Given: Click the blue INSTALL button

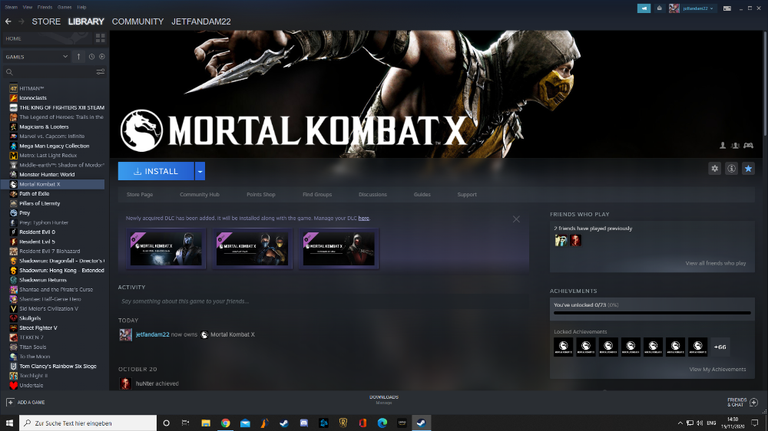Looking at the screenshot, I should pos(156,171).
